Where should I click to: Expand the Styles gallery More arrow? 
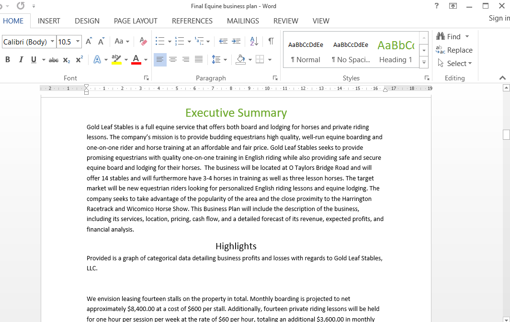424,62
